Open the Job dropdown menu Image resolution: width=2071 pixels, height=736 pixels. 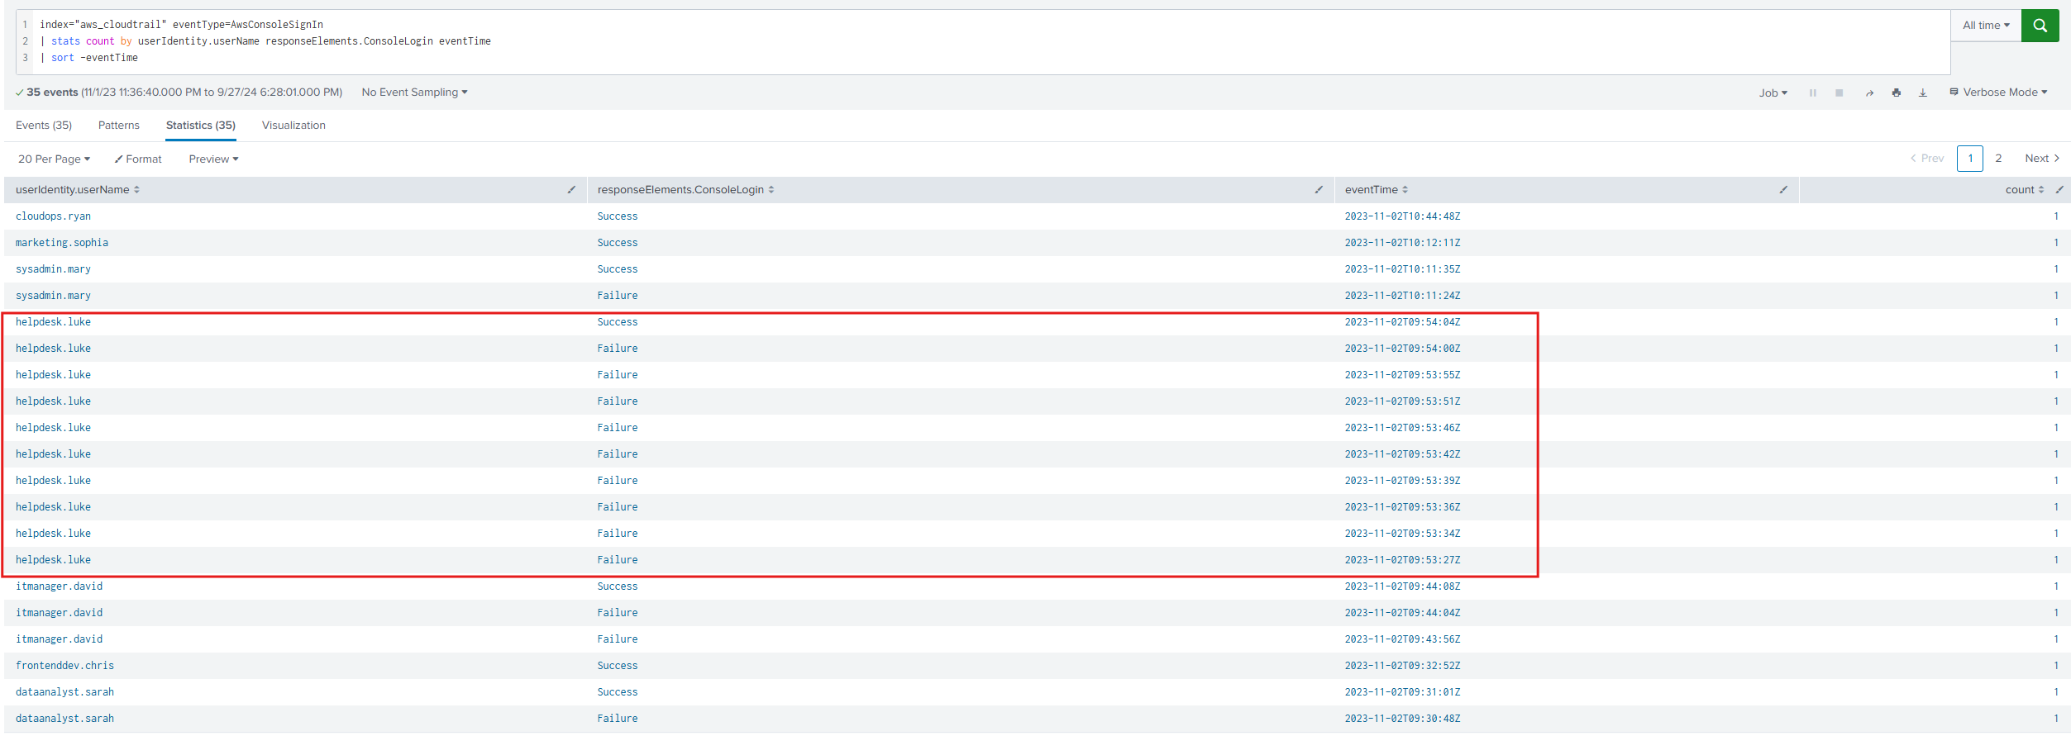1773,93
